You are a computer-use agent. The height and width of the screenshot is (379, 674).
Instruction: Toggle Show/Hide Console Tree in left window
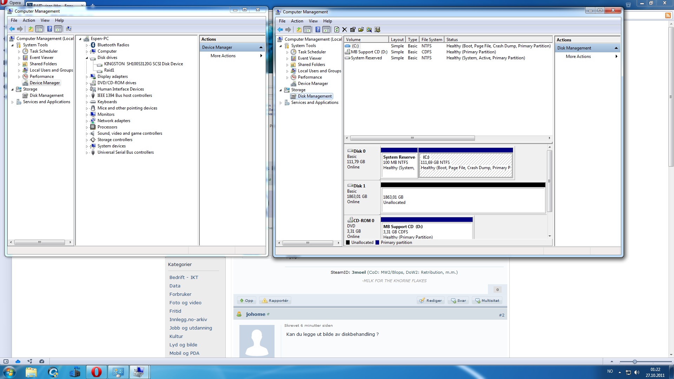pos(39,29)
